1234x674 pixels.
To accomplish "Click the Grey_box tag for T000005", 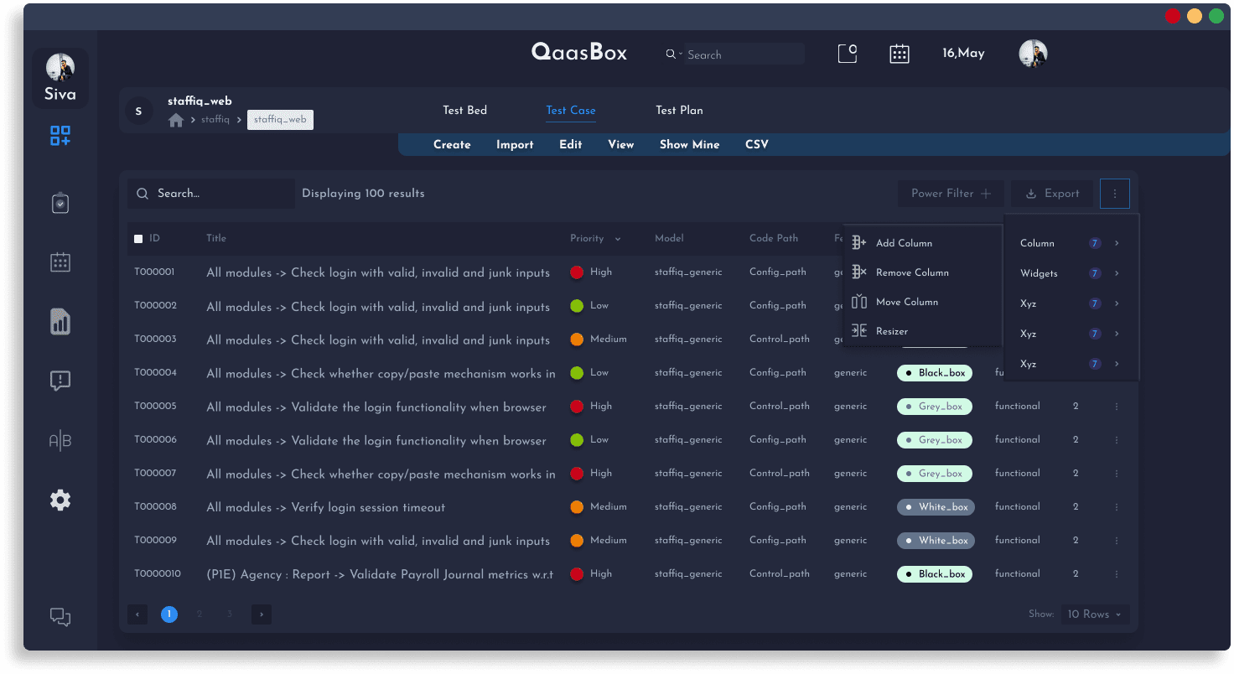I will coord(935,407).
